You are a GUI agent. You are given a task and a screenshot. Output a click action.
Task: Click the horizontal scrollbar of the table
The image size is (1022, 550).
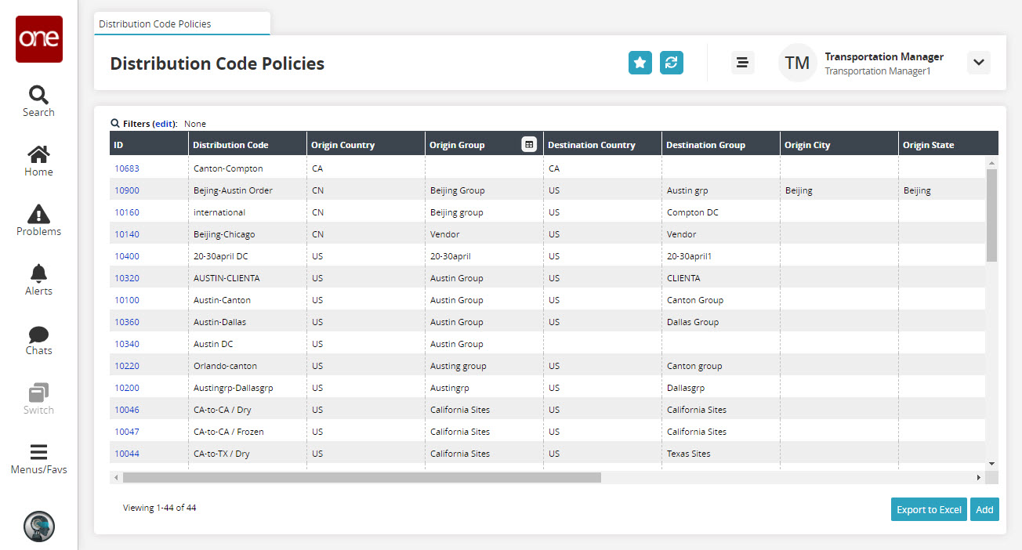pyautogui.click(x=361, y=477)
